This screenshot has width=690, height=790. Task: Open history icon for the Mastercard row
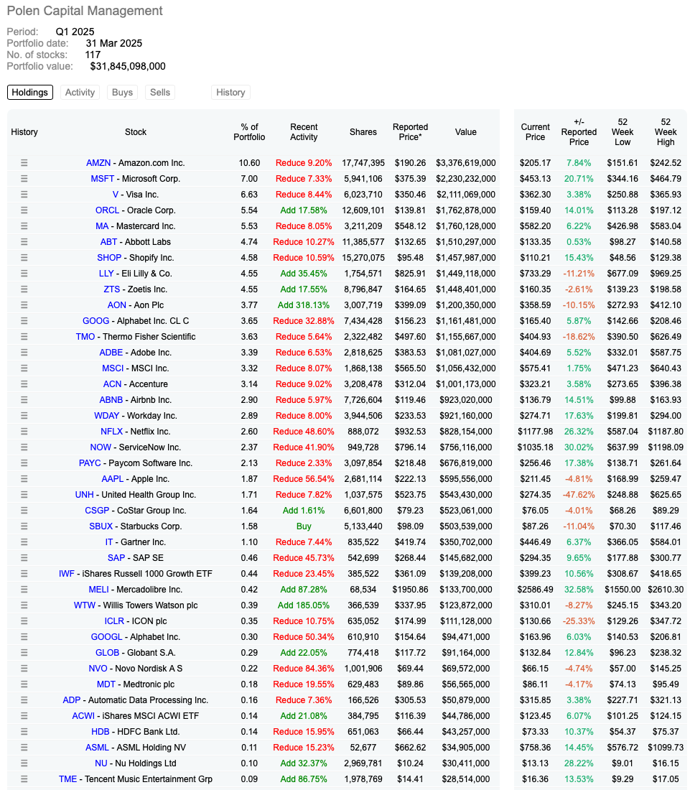24,226
